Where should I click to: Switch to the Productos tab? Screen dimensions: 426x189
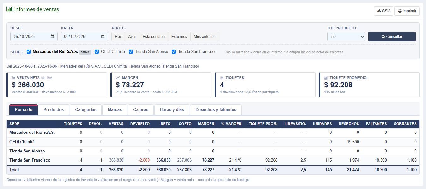point(54,110)
